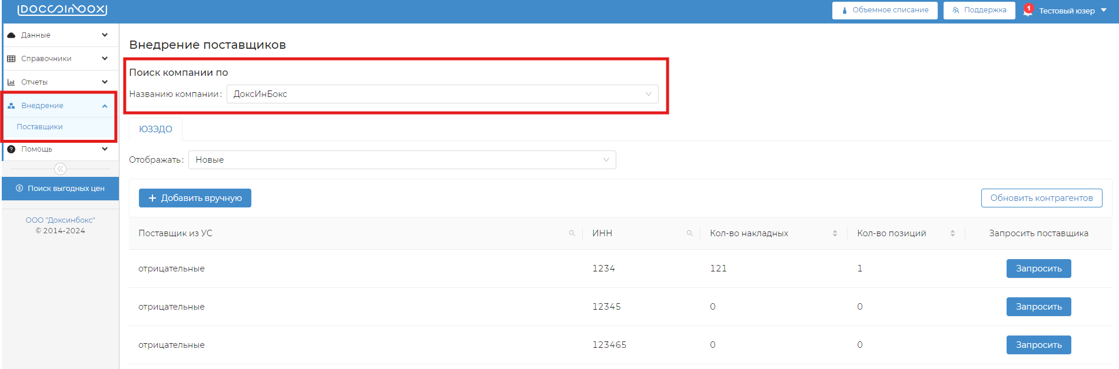Open the ООО "Доксинбокс" footer link
The height and width of the screenshot is (369, 1119).
pyautogui.click(x=60, y=220)
